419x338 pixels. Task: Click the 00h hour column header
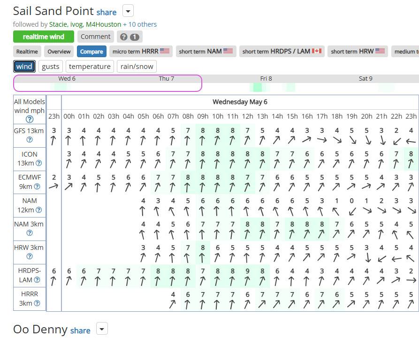(69, 116)
